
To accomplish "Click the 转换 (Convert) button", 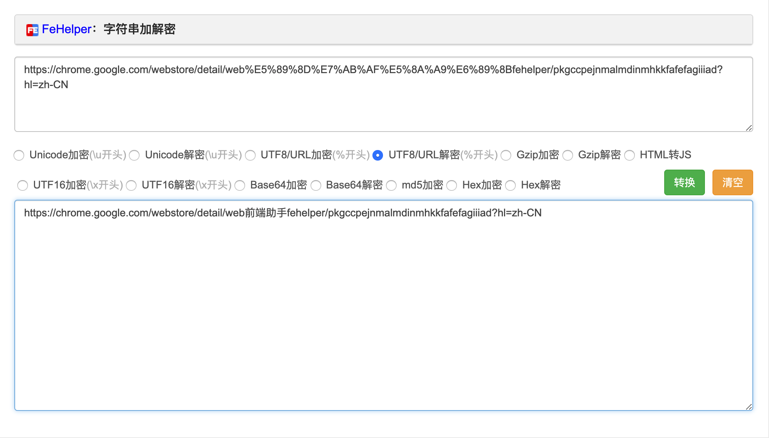I will coord(684,182).
